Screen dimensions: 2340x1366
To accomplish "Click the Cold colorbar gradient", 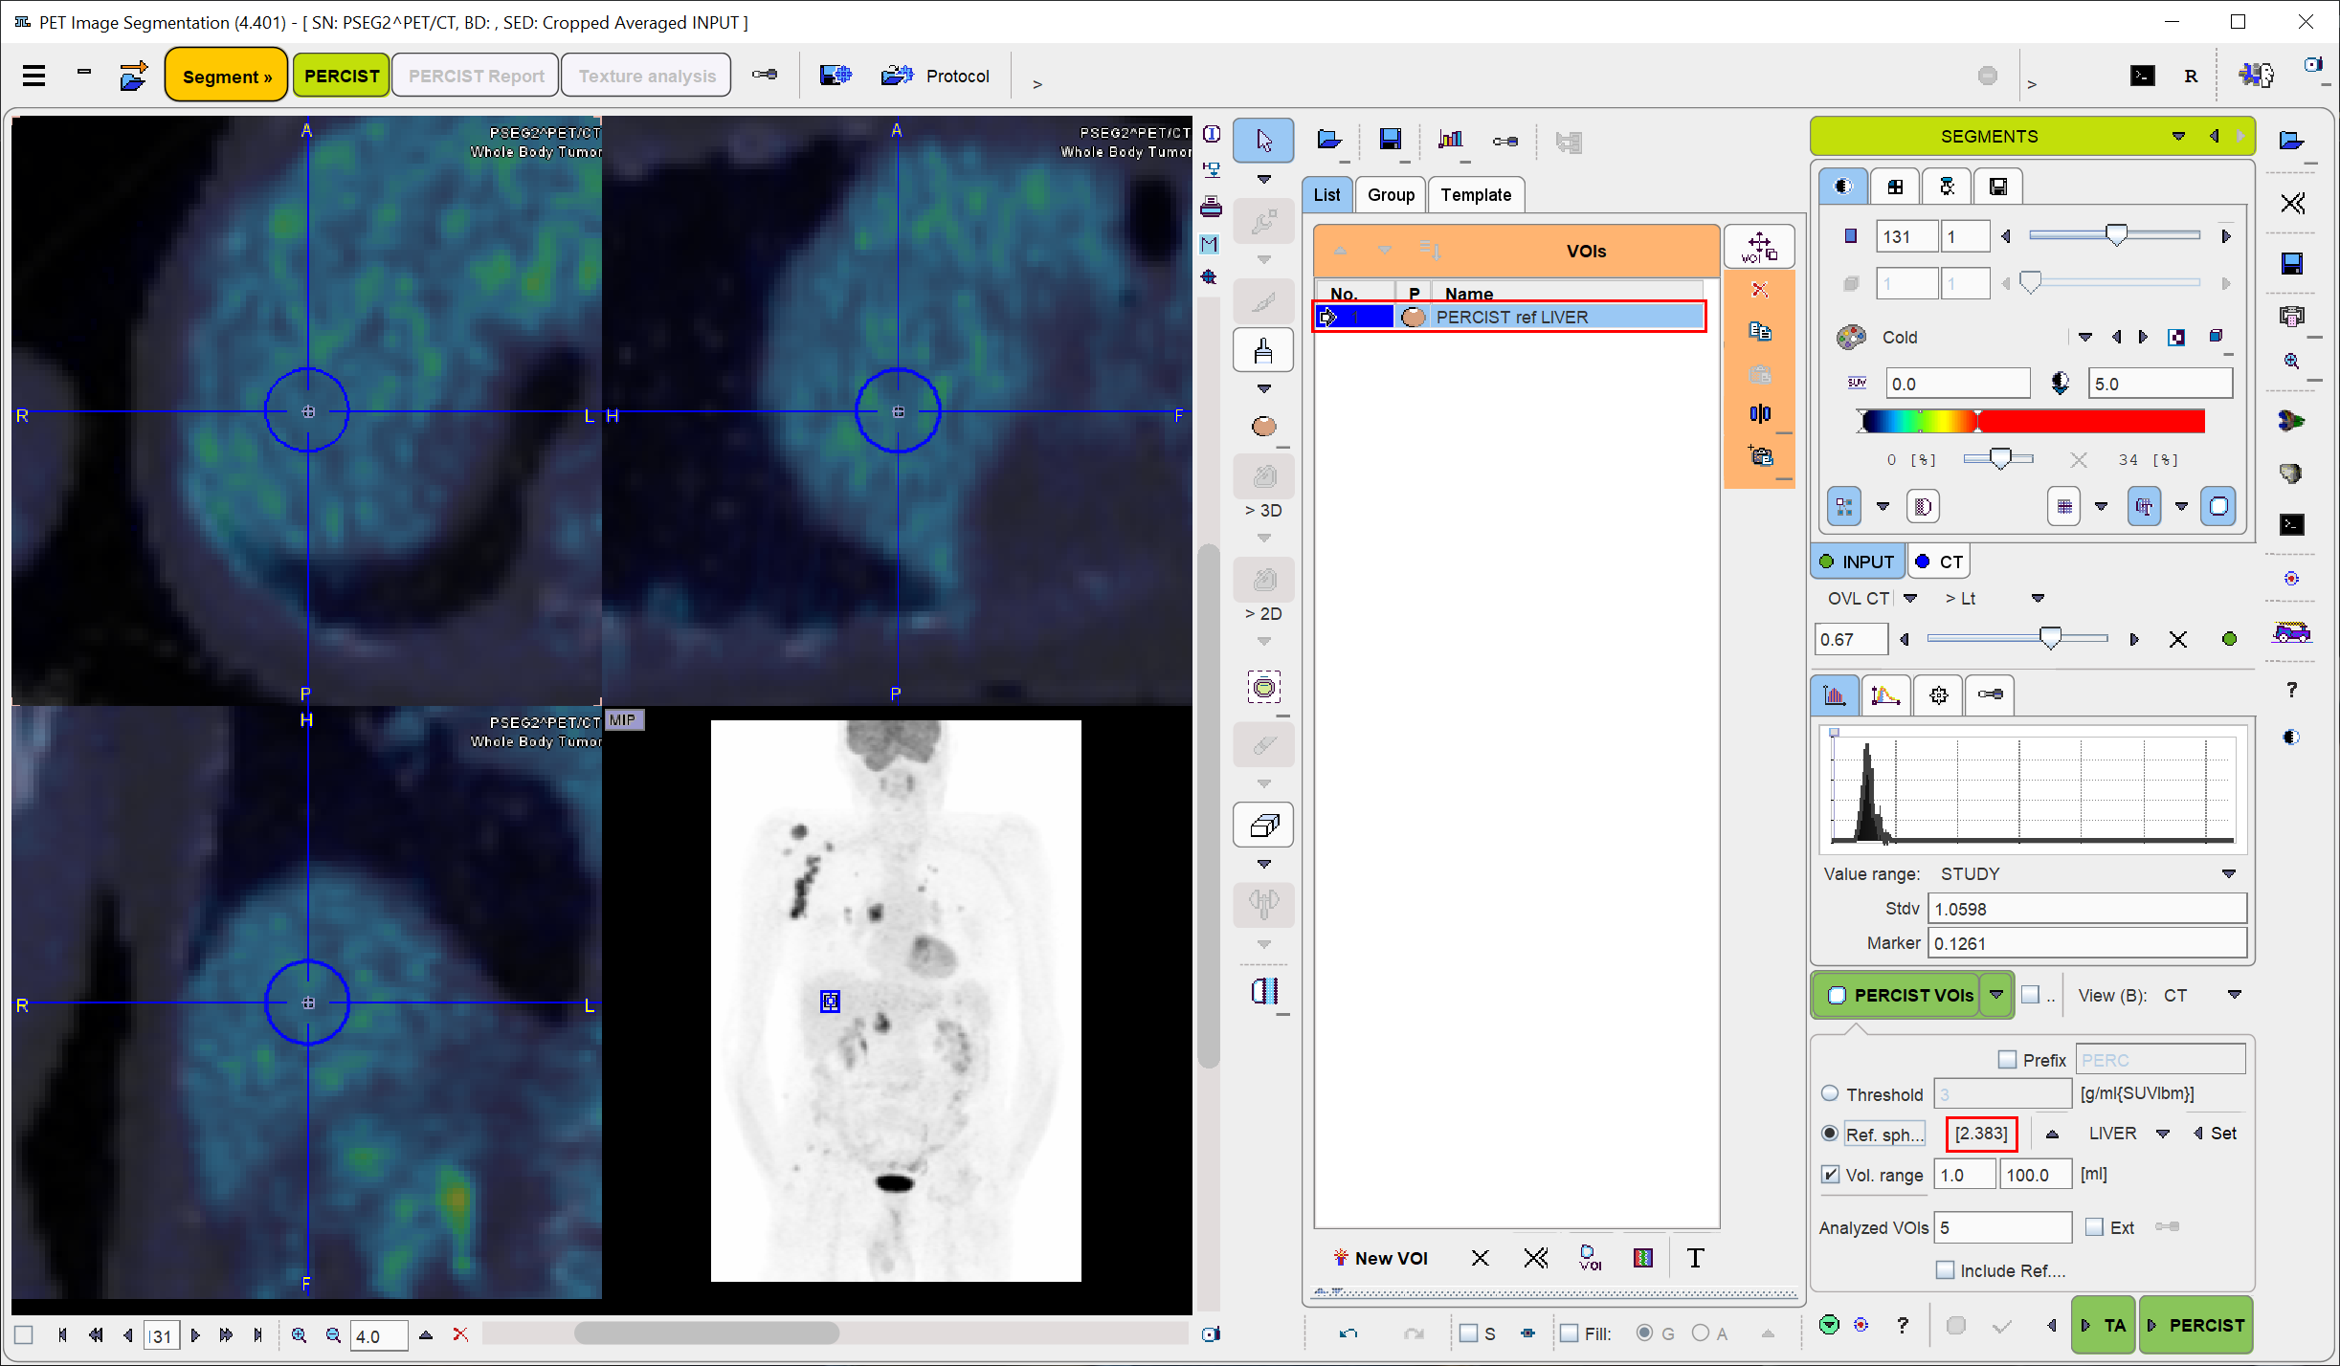I will pos(2031,421).
